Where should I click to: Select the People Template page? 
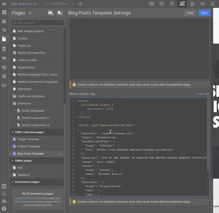click(x=37, y=139)
